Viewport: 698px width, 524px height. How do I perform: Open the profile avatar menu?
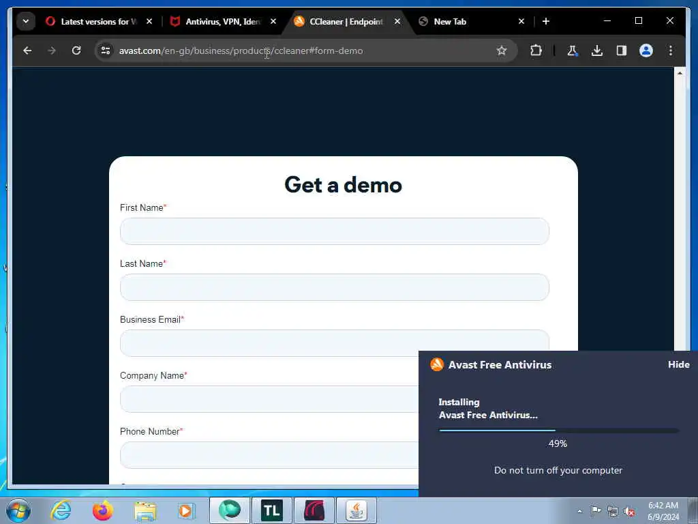[x=646, y=50]
